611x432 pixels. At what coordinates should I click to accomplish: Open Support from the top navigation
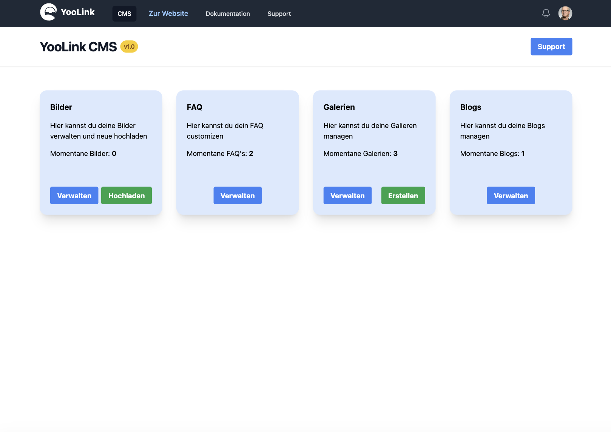pos(279,14)
